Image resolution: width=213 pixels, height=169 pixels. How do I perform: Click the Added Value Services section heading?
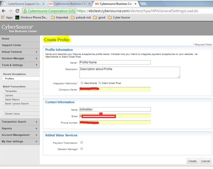61,135
